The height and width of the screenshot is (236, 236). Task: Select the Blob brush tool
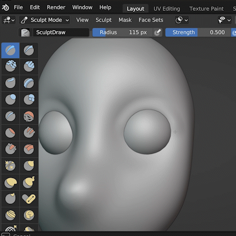click(x=29, y=100)
